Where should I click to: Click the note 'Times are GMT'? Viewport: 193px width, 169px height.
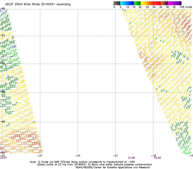[51, 162]
